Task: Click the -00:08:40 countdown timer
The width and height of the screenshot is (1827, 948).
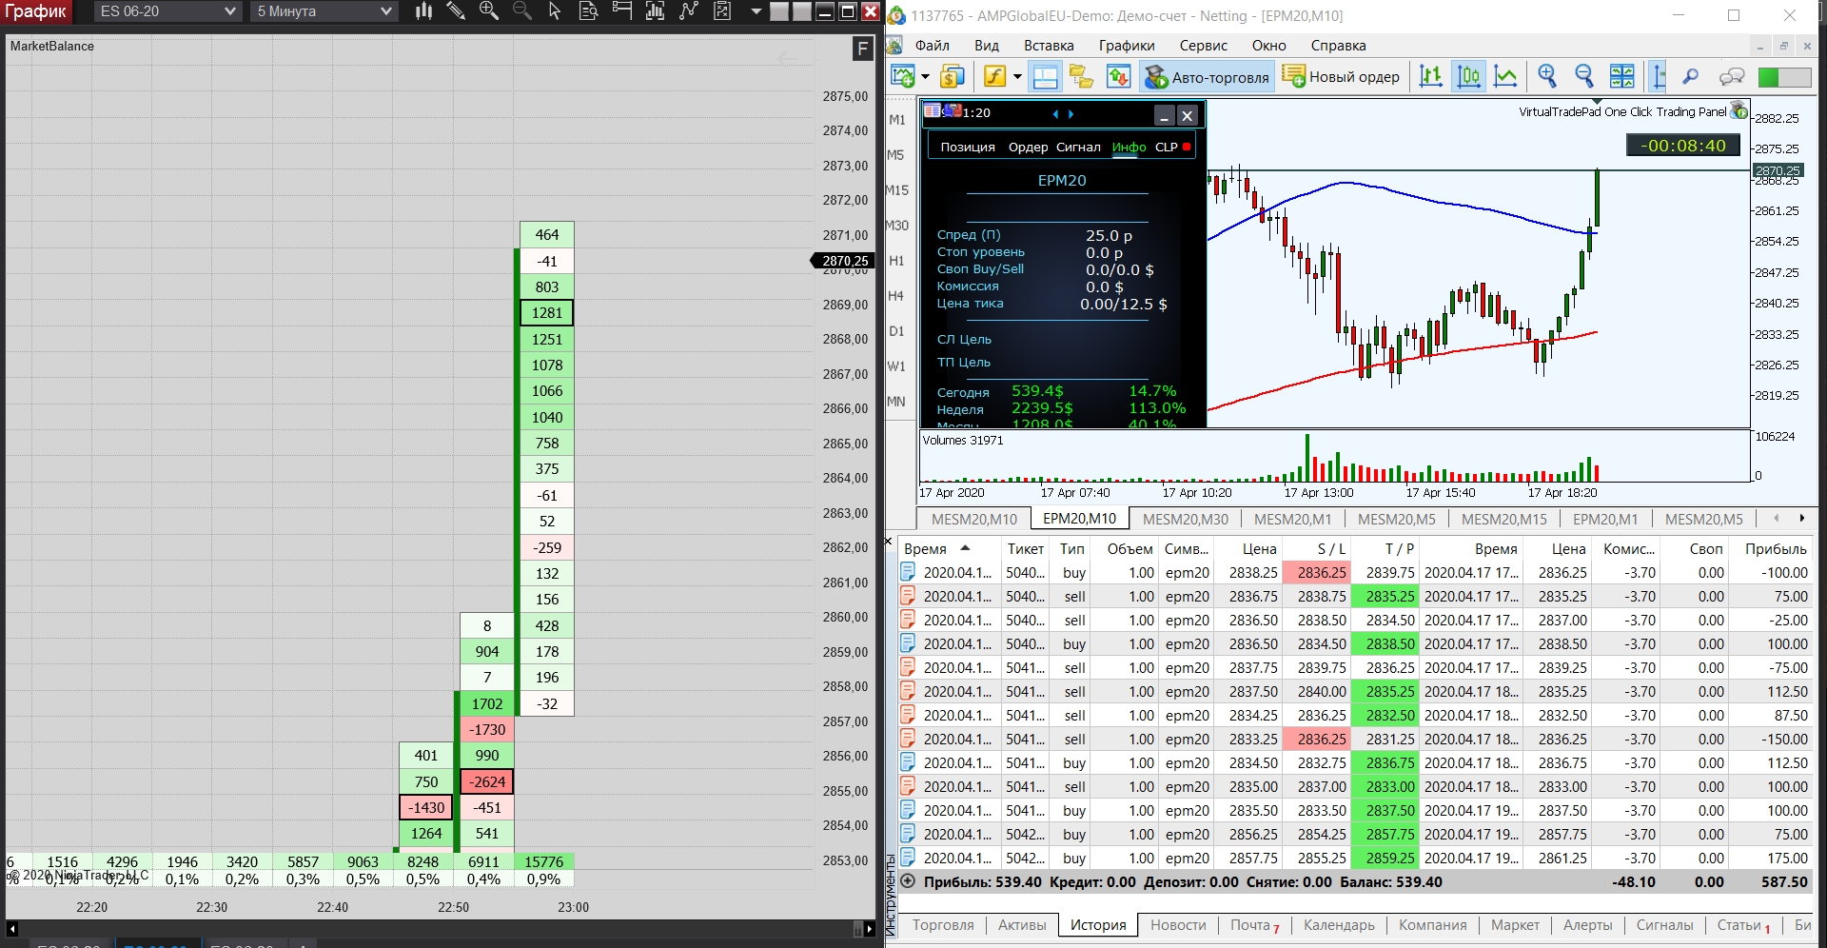Action: click(1683, 146)
